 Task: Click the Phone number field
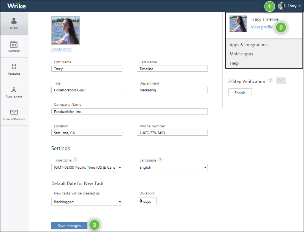tap(172, 133)
